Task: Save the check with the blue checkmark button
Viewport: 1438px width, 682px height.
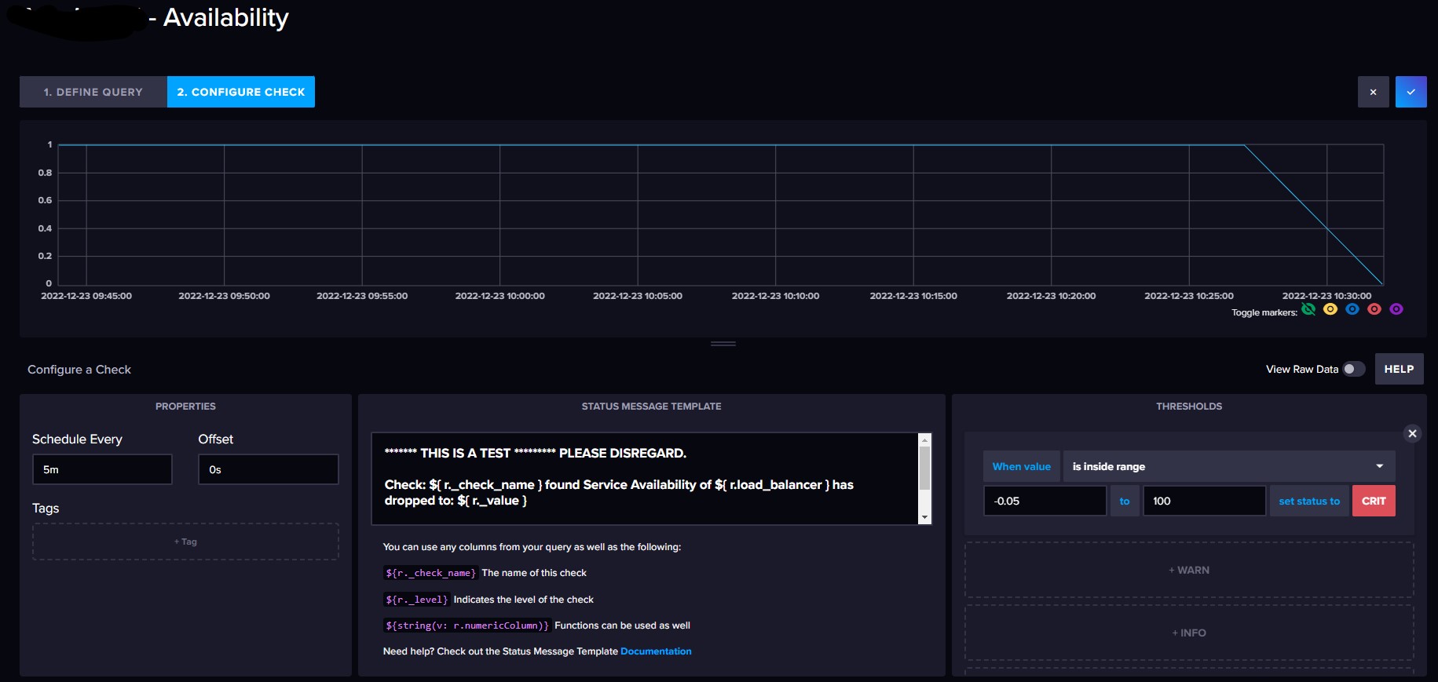Action: [1411, 92]
